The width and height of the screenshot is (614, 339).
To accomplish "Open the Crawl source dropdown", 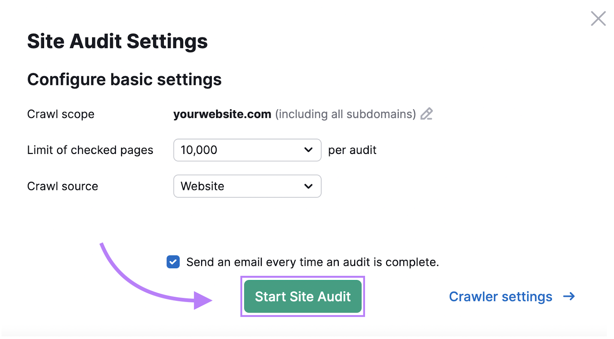I will coord(247,186).
